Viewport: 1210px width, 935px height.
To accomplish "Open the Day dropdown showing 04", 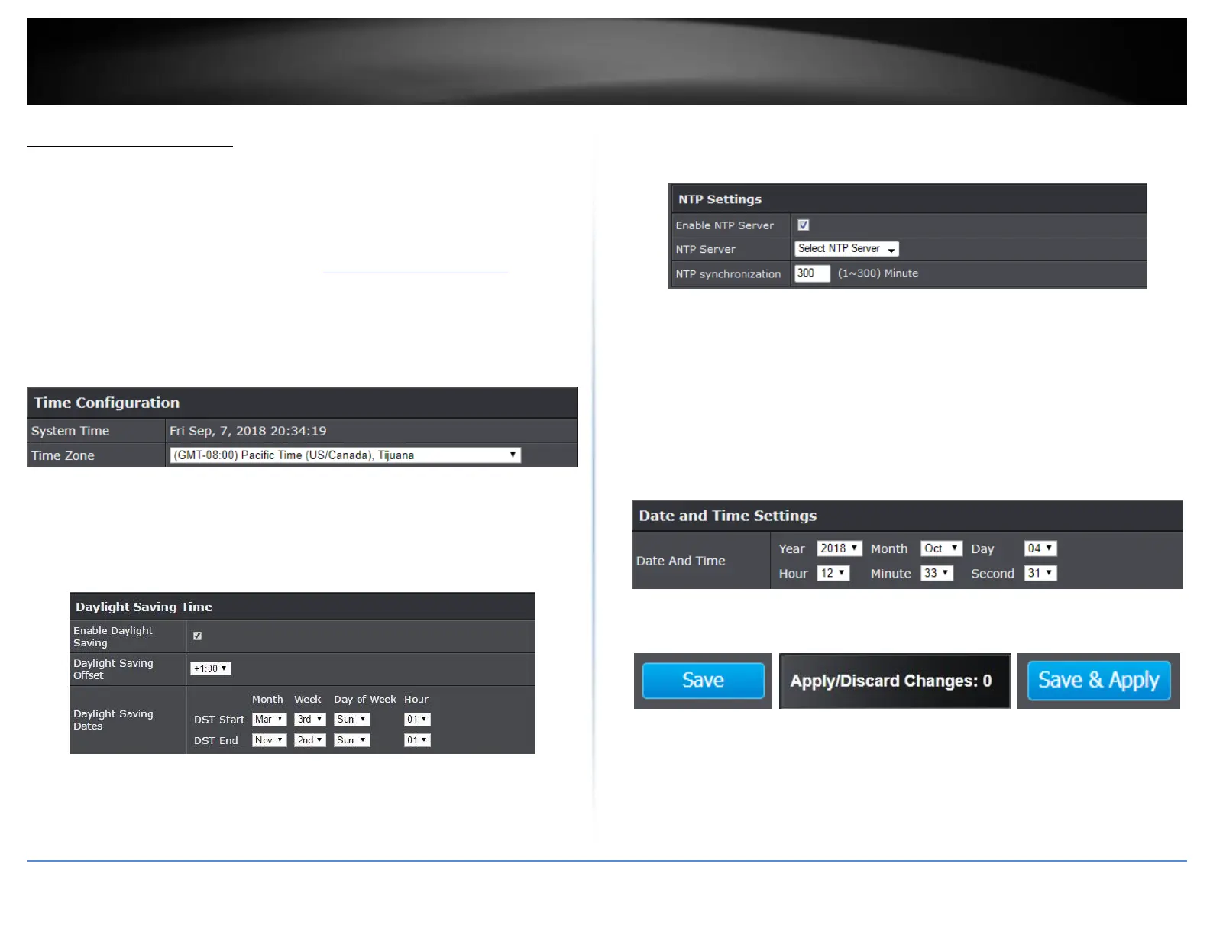I will click(x=1040, y=548).
